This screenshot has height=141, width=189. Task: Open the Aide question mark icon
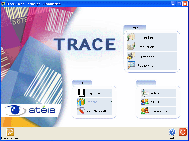point(172,132)
